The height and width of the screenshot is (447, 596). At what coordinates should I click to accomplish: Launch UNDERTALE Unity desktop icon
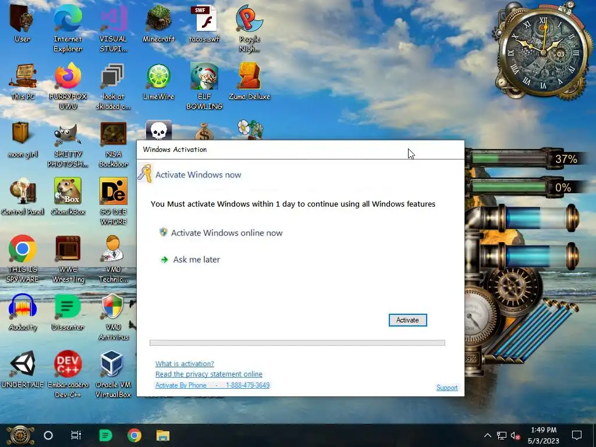(23, 370)
